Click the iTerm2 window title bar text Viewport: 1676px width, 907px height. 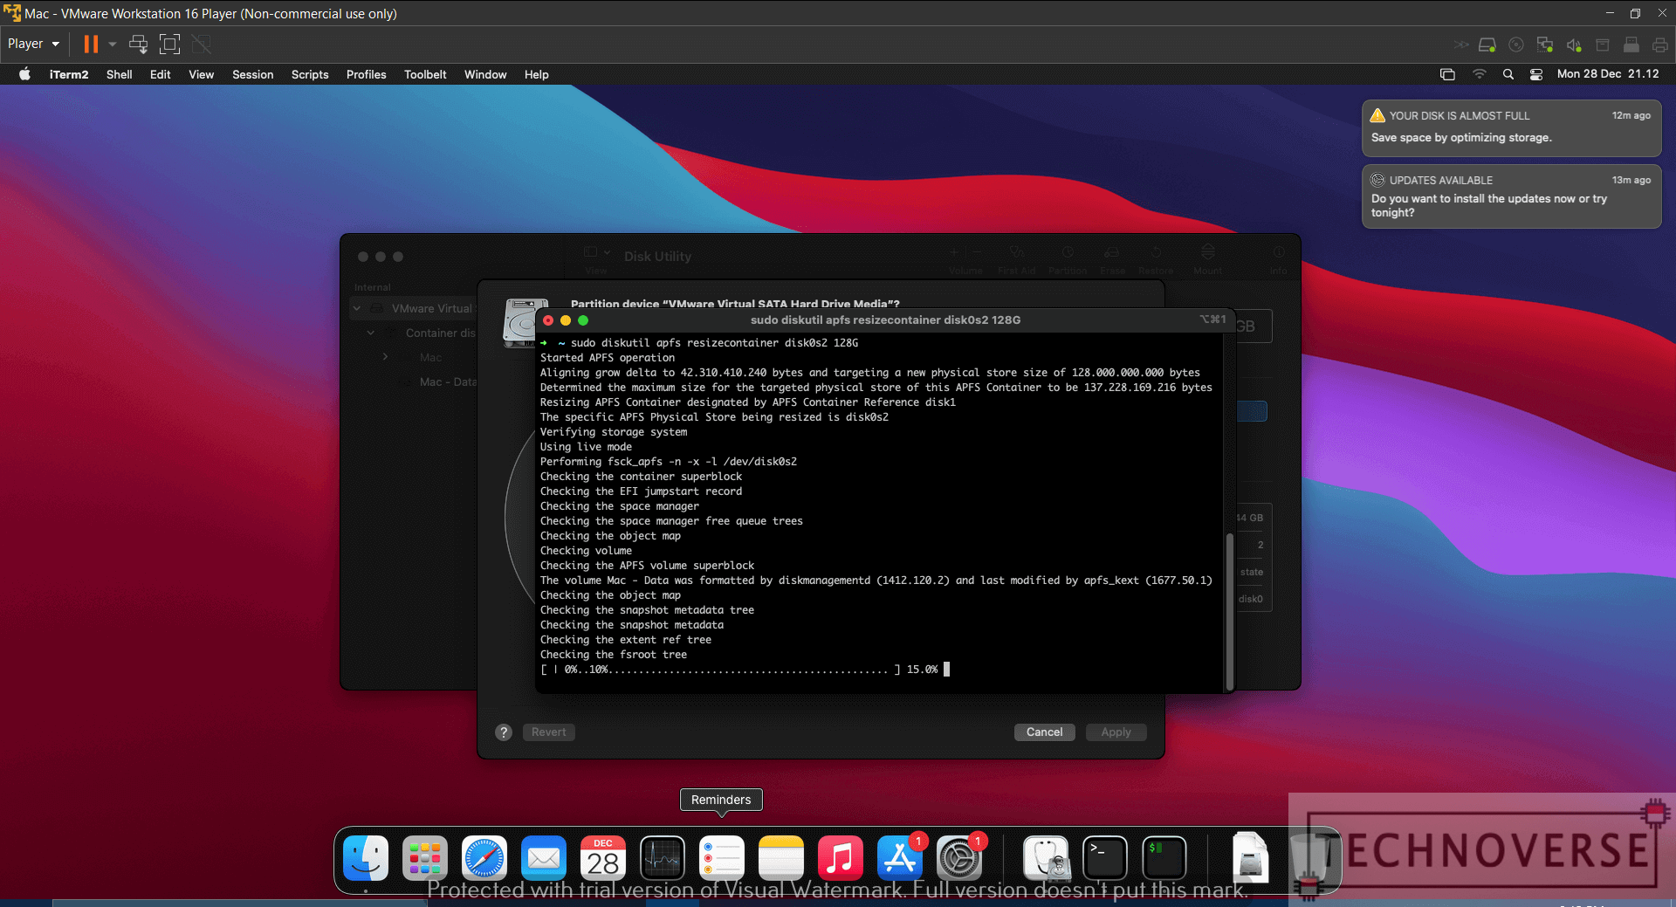(x=885, y=320)
